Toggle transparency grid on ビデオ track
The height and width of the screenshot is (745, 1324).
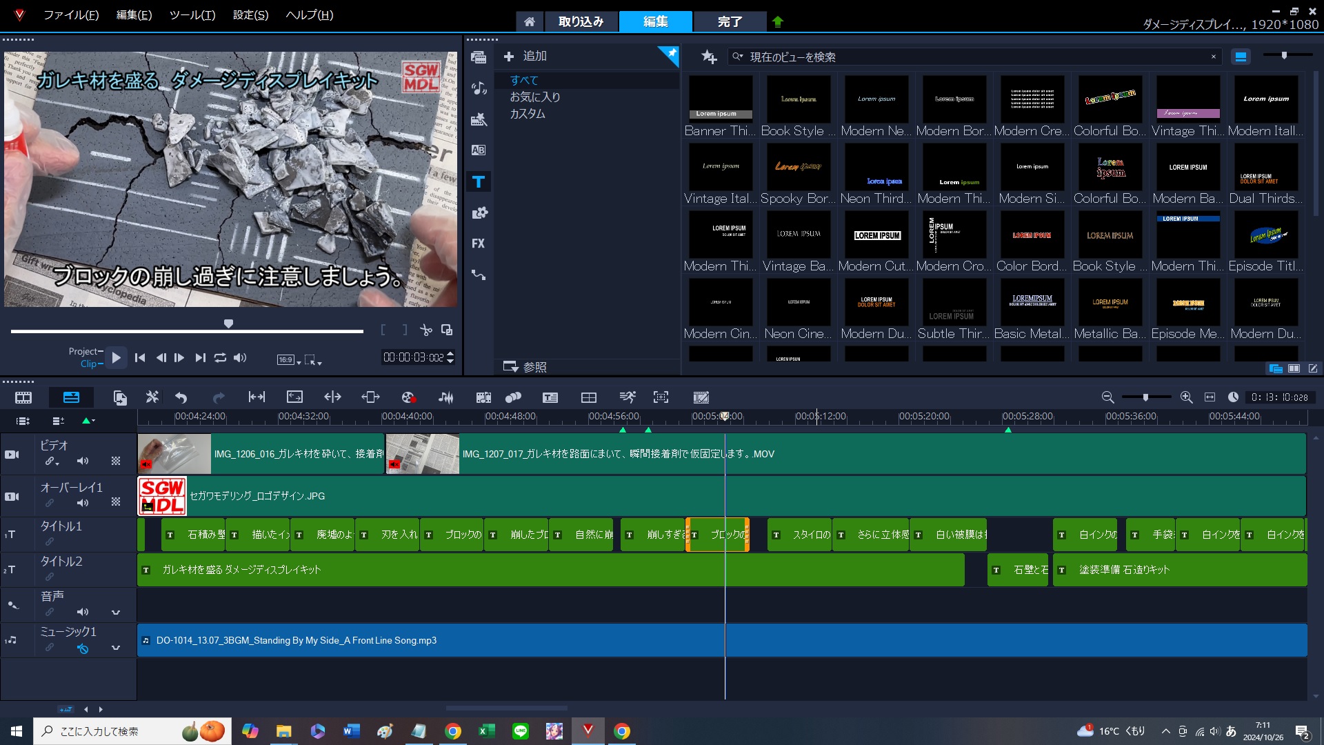pyautogui.click(x=116, y=461)
